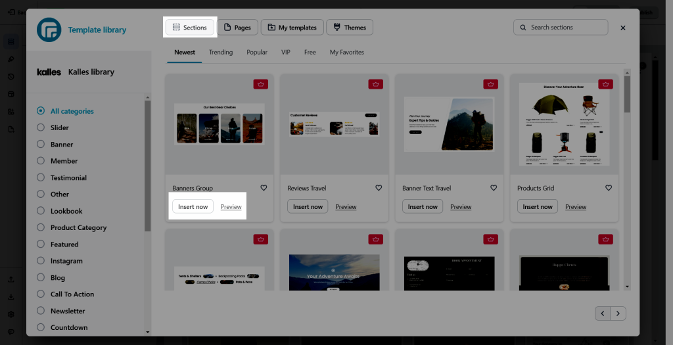Click the Search sections field

561,27
